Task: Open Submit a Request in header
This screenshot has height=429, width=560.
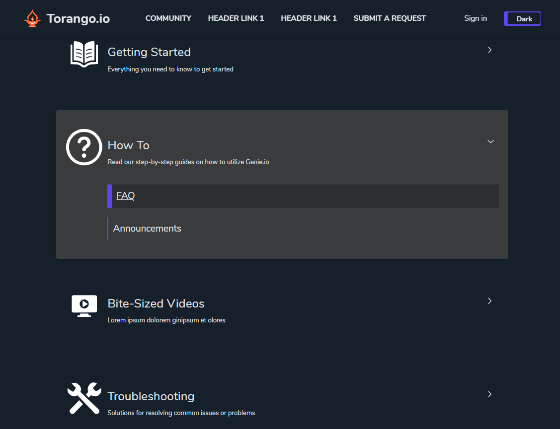Action: [x=390, y=18]
